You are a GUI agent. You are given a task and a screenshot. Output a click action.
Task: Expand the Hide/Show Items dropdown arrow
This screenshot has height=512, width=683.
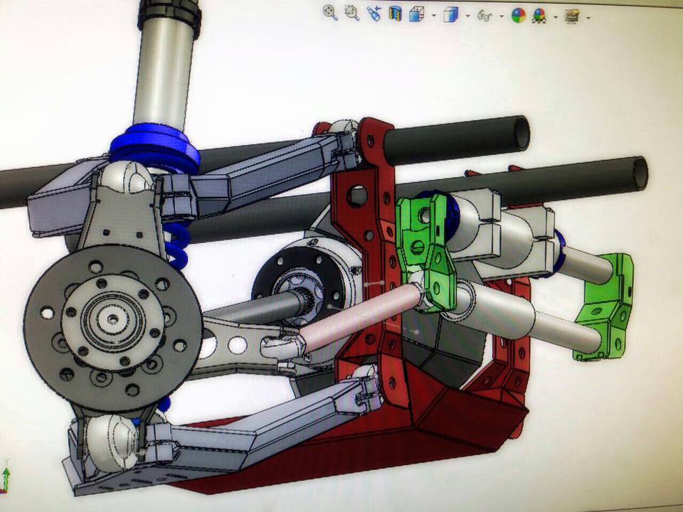[x=502, y=16]
